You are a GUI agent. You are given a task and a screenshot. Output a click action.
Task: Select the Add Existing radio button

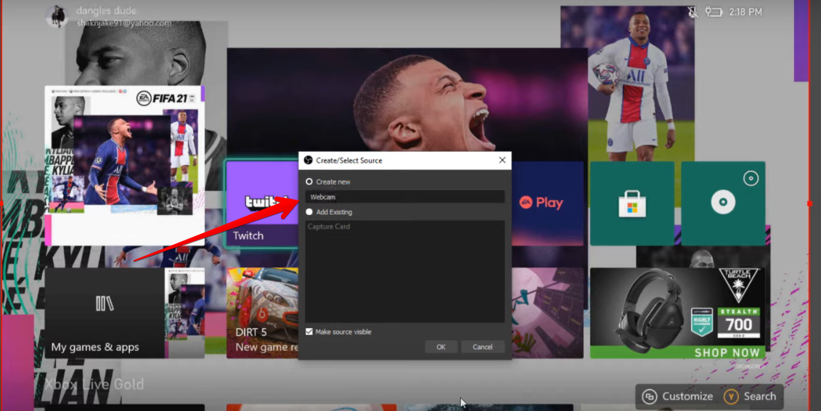309,212
